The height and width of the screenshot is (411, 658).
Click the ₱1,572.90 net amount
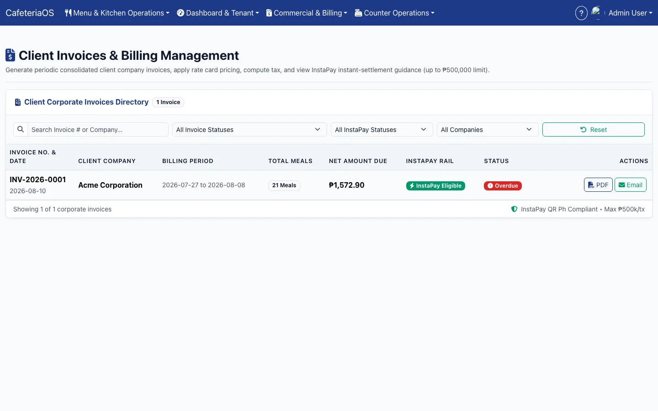(x=347, y=185)
